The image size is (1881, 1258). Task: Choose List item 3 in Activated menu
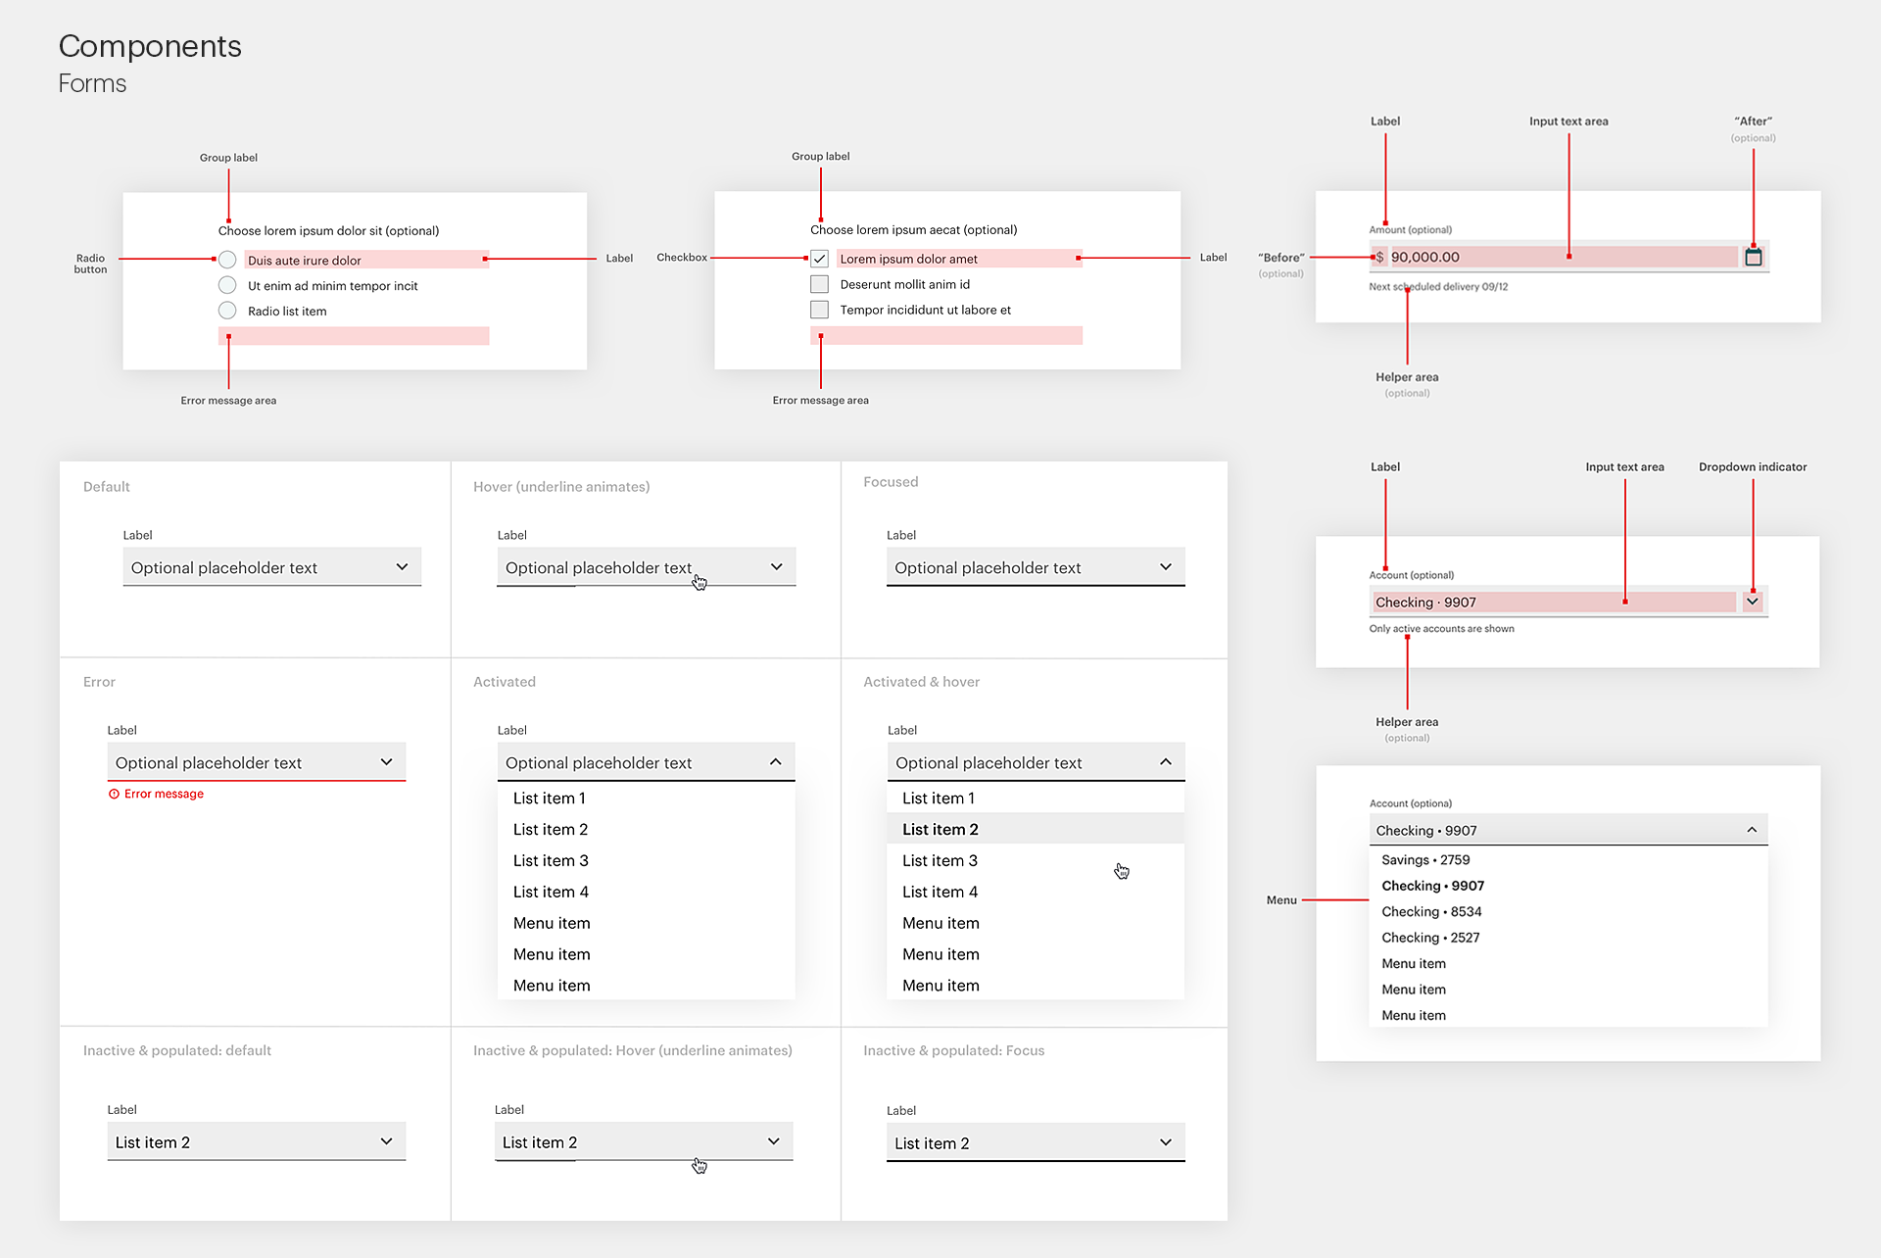551,860
